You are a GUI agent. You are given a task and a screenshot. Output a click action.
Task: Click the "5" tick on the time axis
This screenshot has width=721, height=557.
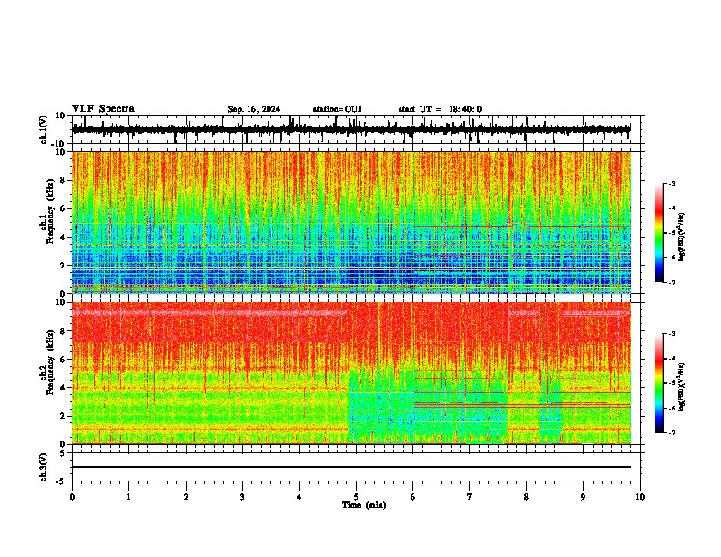(356, 497)
